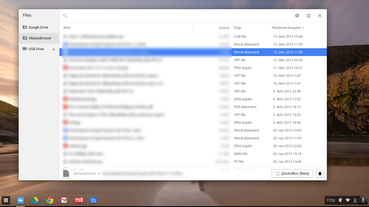Image resolution: width=369 pixels, height=207 pixels.
Task: Open the Files settings gear menu
Action: [297, 16]
